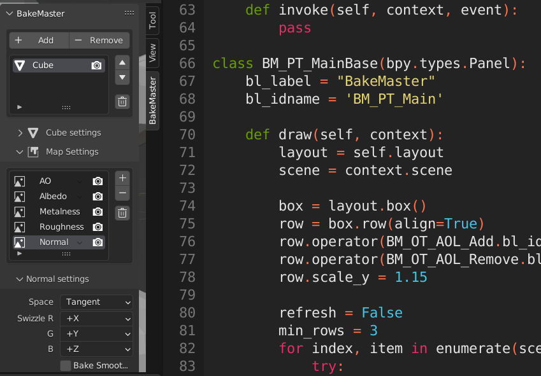Click the Albedo map image icon
Image resolution: width=541 pixels, height=376 pixels.
pyautogui.click(x=20, y=197)
